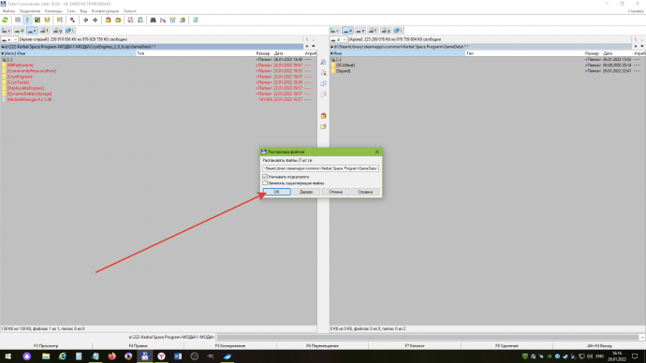The width and height of the screenshot is (646, 363).
Task: Click the Отмена button in dialog
Action: 336,192
